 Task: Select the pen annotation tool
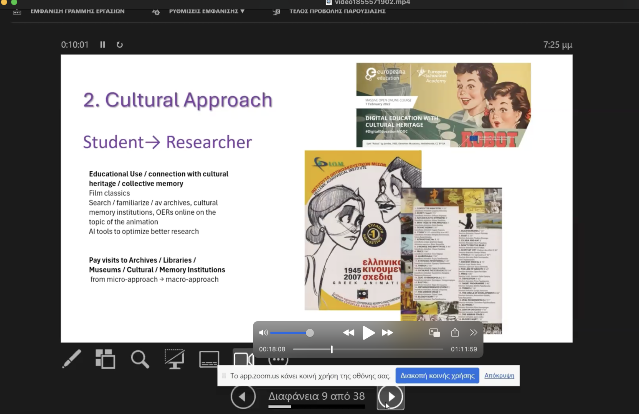click(x=71, y=359)
